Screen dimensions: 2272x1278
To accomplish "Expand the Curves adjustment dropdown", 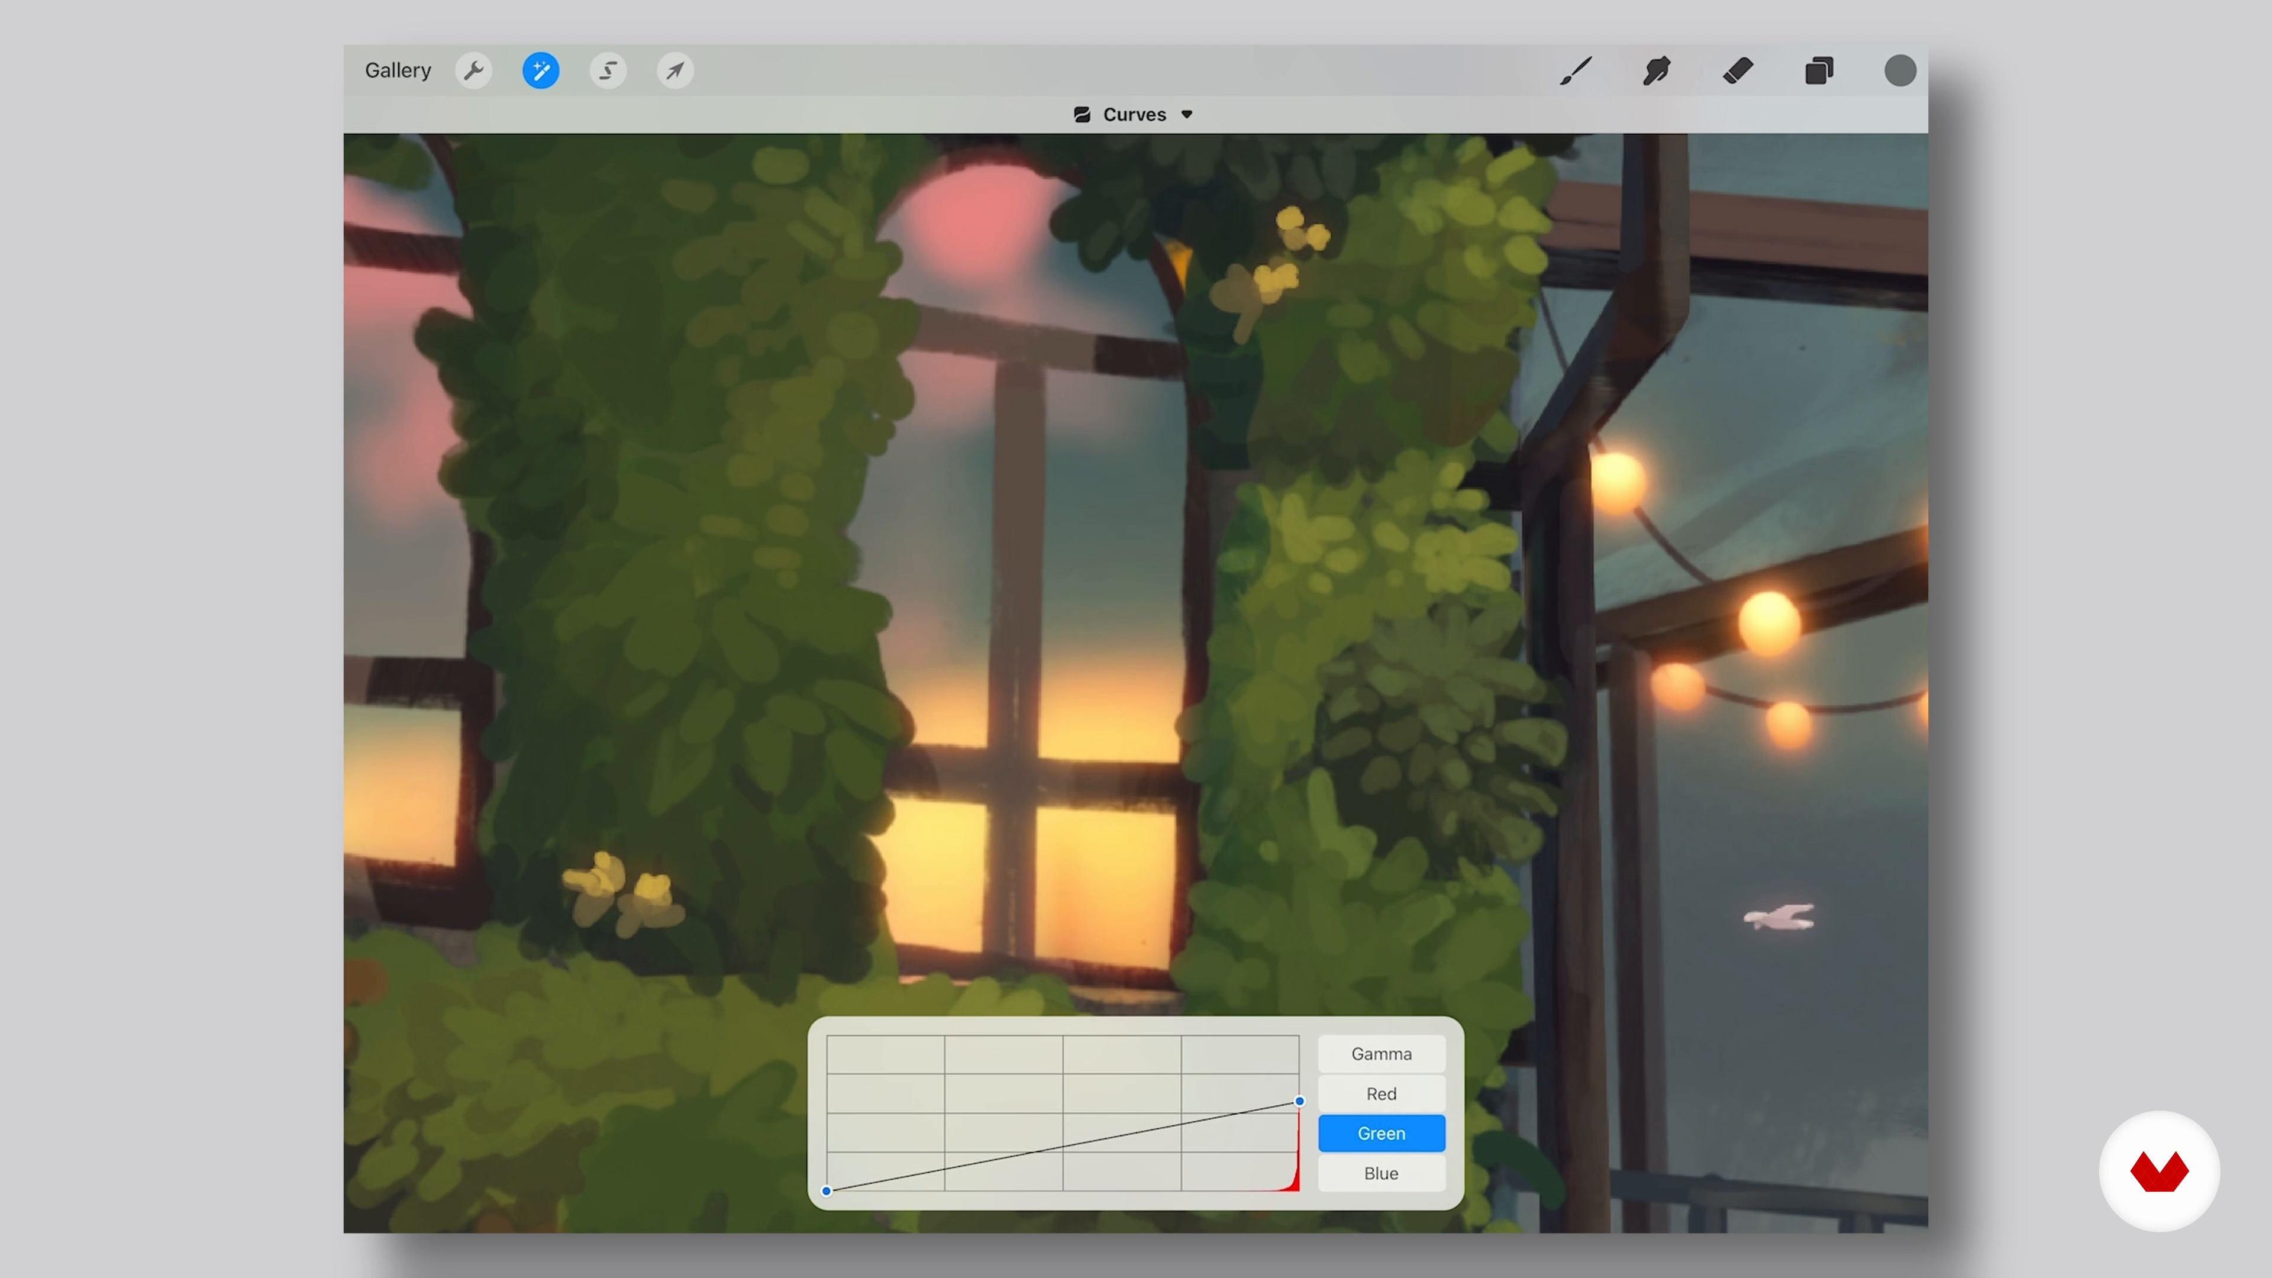I will tap(1187, 115).
